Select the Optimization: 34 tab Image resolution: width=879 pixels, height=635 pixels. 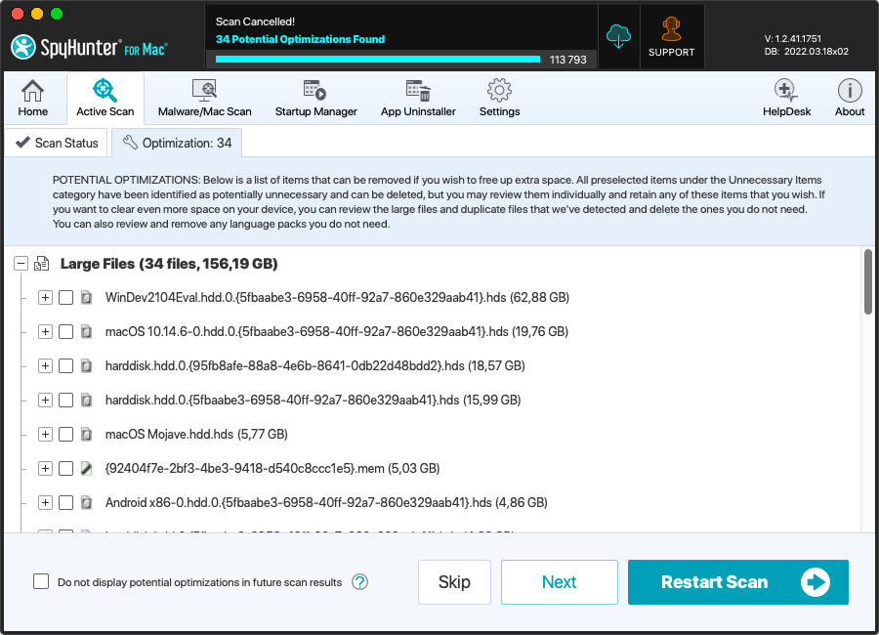(177, 143)
